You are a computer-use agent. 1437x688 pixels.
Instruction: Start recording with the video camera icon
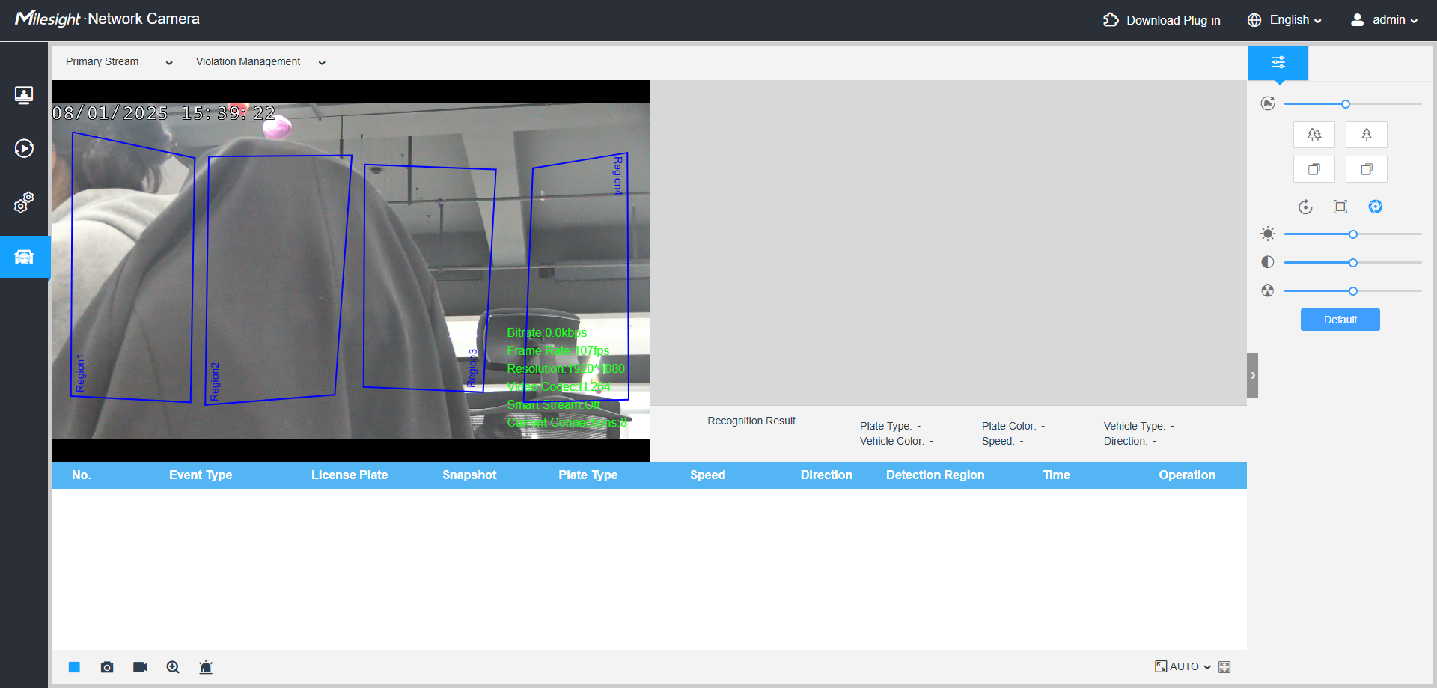[140, 667]
